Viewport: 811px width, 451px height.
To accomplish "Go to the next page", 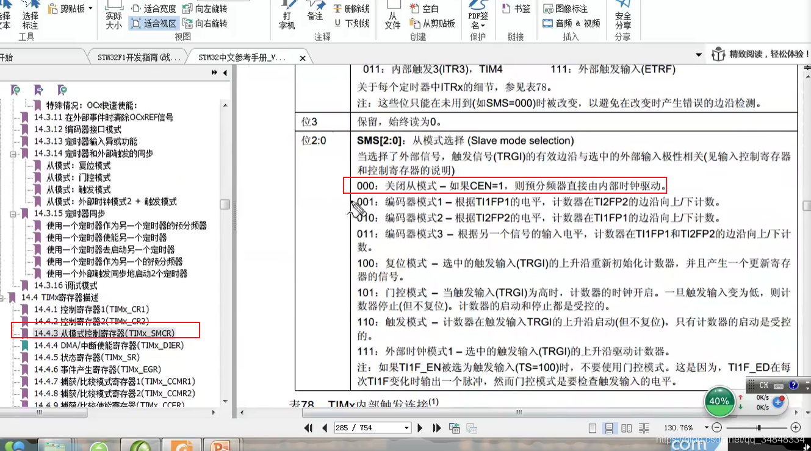I will pyautogui.click(x=420, y=428).
